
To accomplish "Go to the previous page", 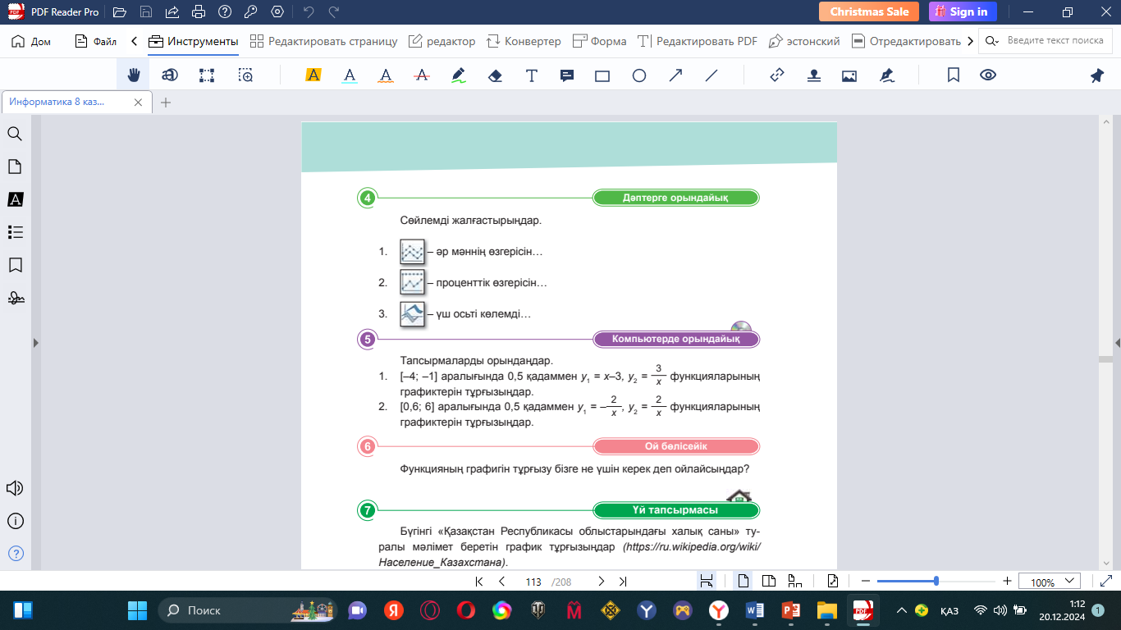I will pyautogui.click(x=502, y=582).
